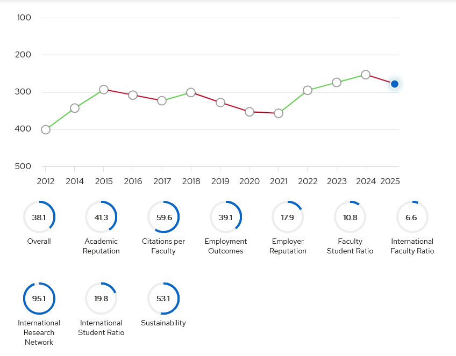The width and height of the screenshot is (456, 356).
Task: Select the 2015 data point on chart
Action: click(x=104, y=90)
